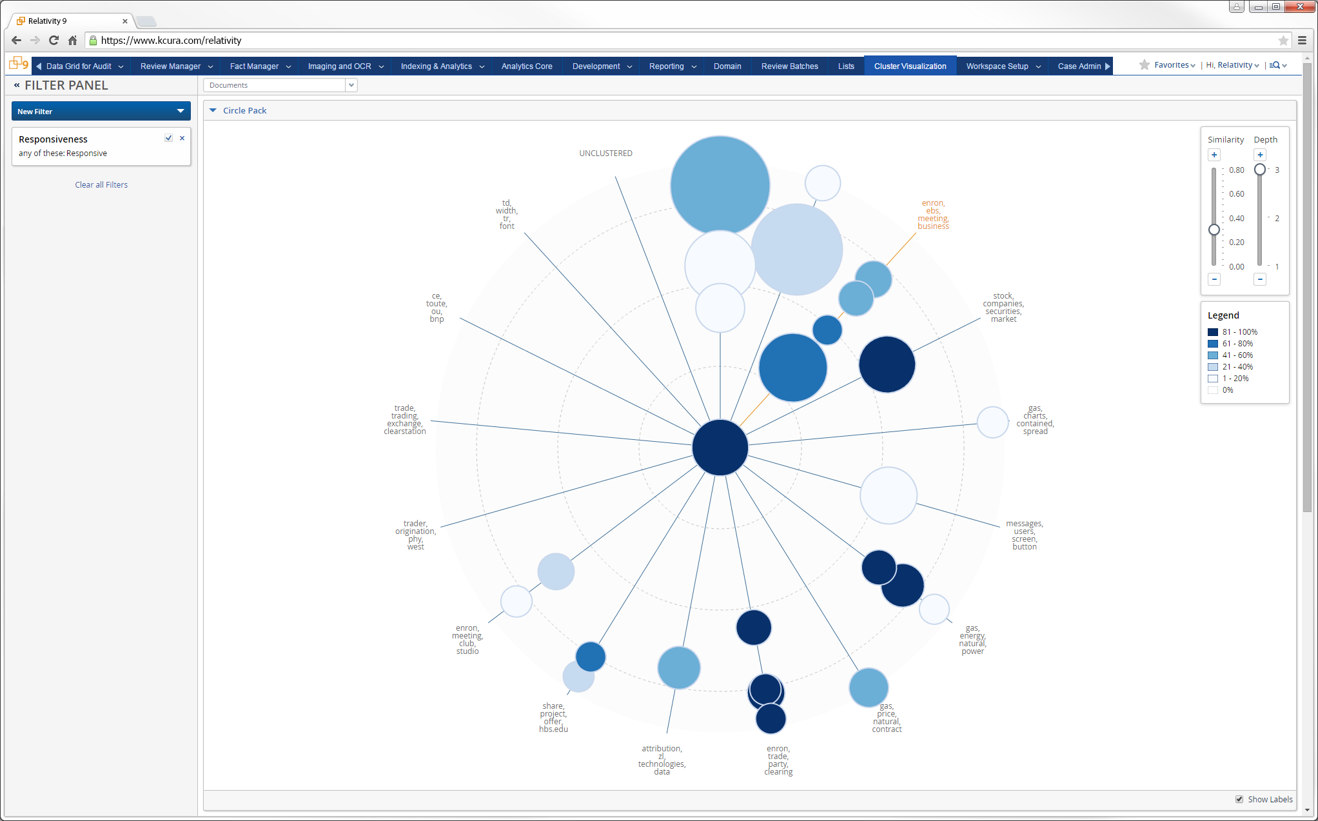Click the browser home icon
The height and width of the screenshot is (821, 1318).
[x=72, y=40]
